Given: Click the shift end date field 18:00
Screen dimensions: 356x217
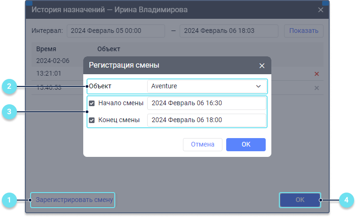Looking at the screenshot, I should [206, 120].
